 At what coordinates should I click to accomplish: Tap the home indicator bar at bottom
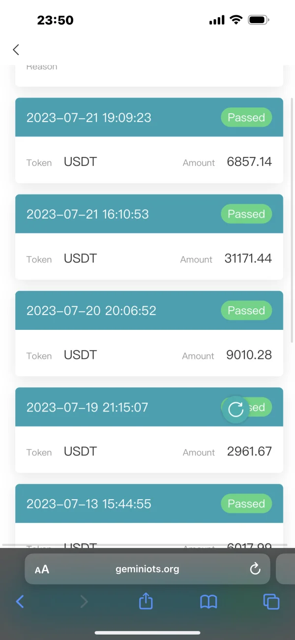147,633
